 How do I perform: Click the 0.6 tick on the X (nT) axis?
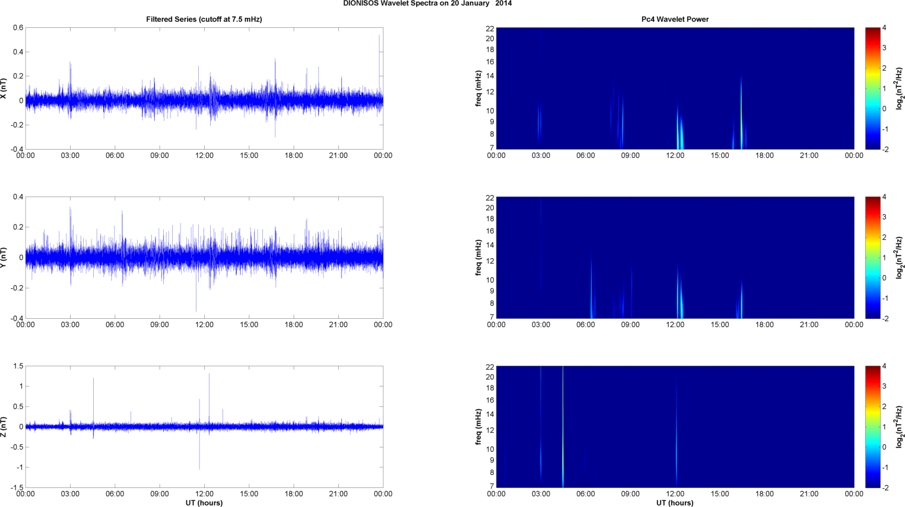pos(18,28)
